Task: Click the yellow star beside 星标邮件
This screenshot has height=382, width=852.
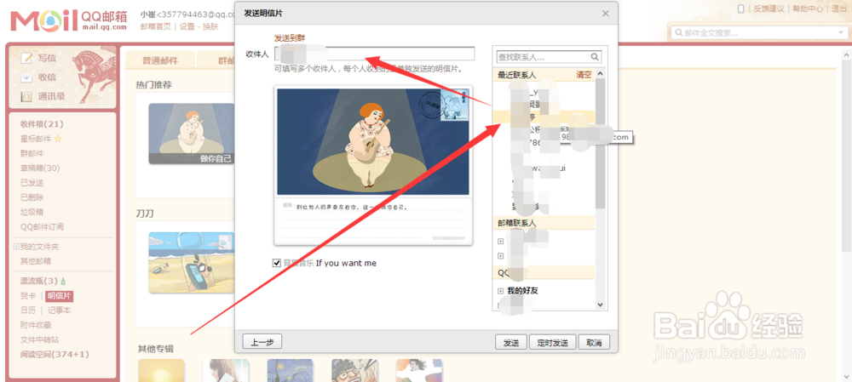Action: [x=58, y=139]
